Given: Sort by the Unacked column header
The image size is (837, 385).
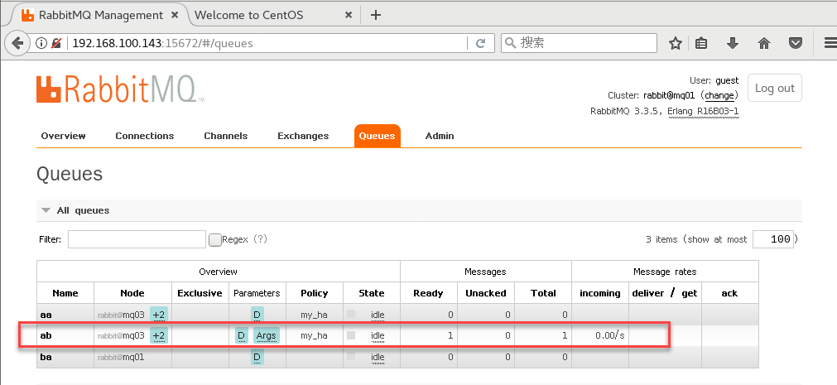Looking at the screenshot, I should tap(485, 293).
